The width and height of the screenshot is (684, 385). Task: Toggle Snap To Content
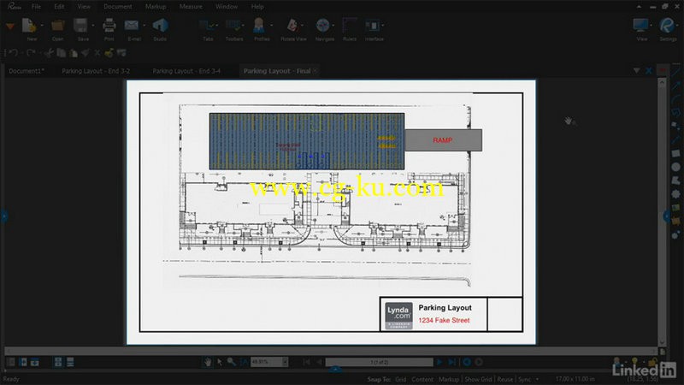point(422,379)
